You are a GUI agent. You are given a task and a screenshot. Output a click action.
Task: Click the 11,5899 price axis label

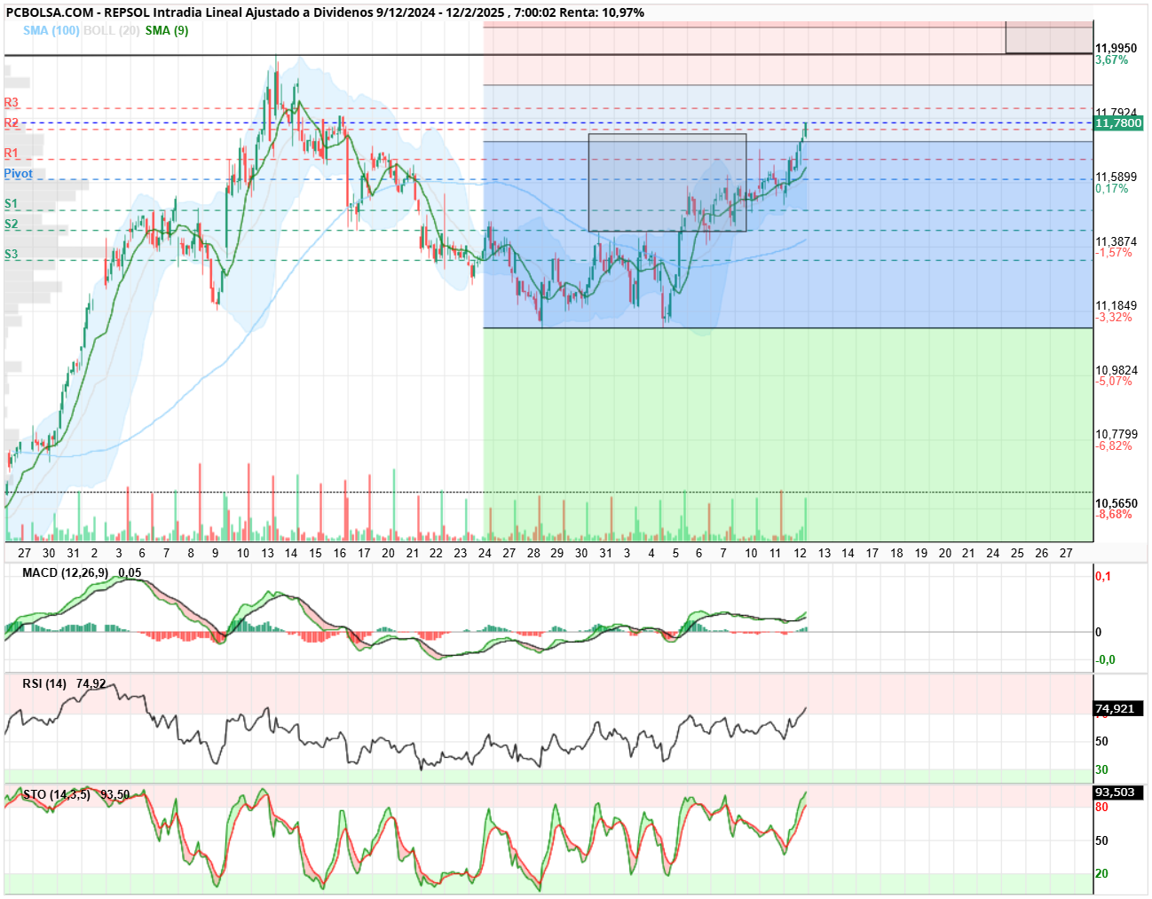point(1116,177)
